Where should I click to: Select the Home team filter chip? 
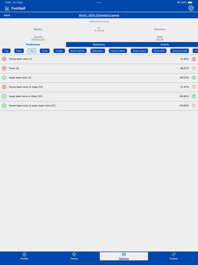coord(118,51)
